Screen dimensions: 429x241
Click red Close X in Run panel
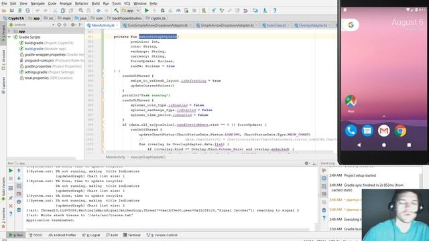pos(11,206)
